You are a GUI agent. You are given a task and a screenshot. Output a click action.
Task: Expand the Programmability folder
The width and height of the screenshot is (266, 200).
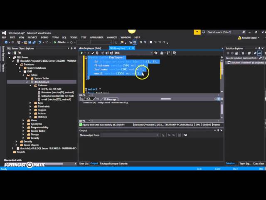coord(23,127)
